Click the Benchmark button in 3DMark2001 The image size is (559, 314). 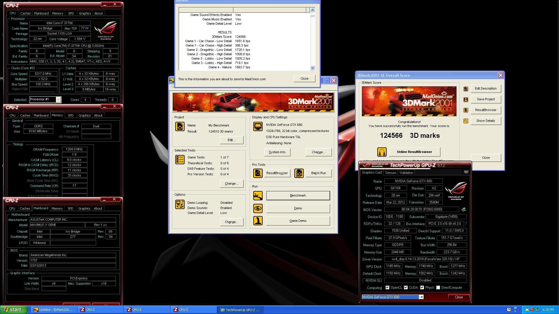click(x=298, y=196)
